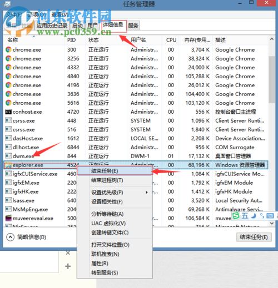This screenshot has height=288, width=278.
Task: Select the csrss.exe row with PID 516
Action: tap(136, 129)
